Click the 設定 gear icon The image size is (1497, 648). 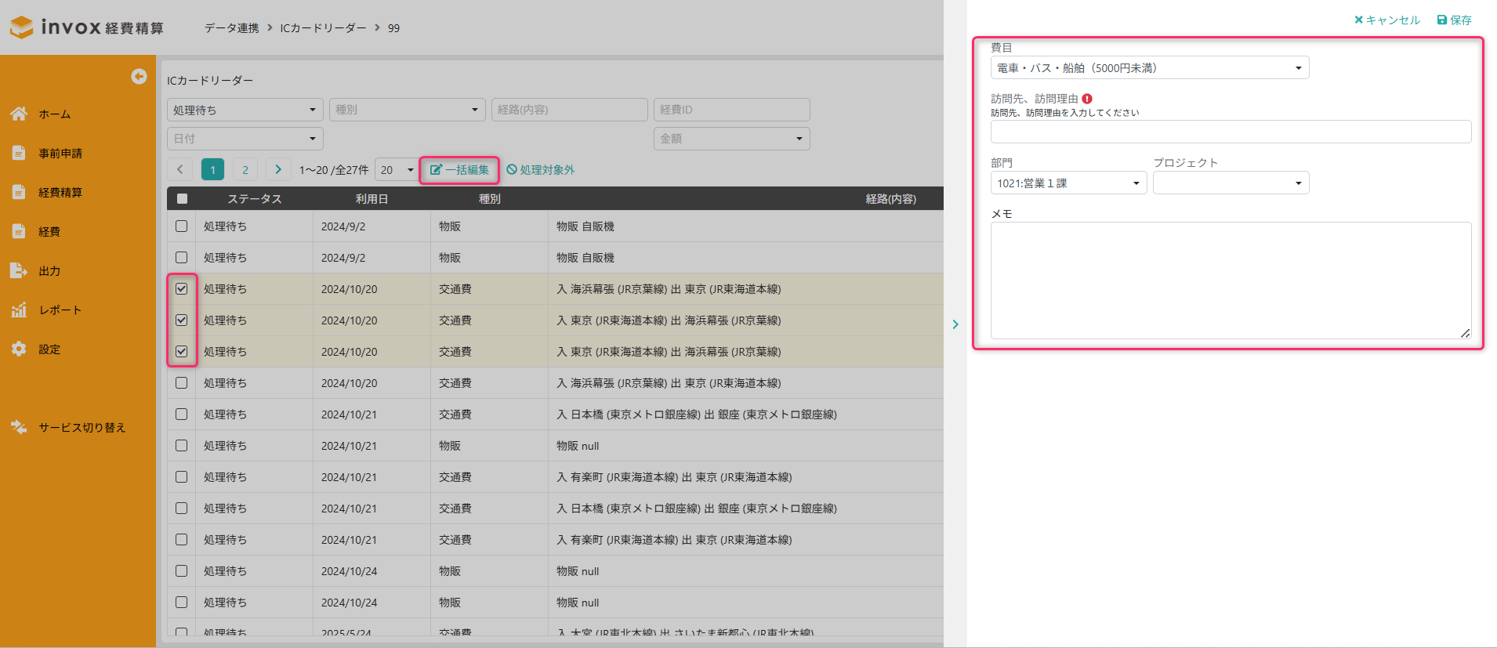(19, 349)
